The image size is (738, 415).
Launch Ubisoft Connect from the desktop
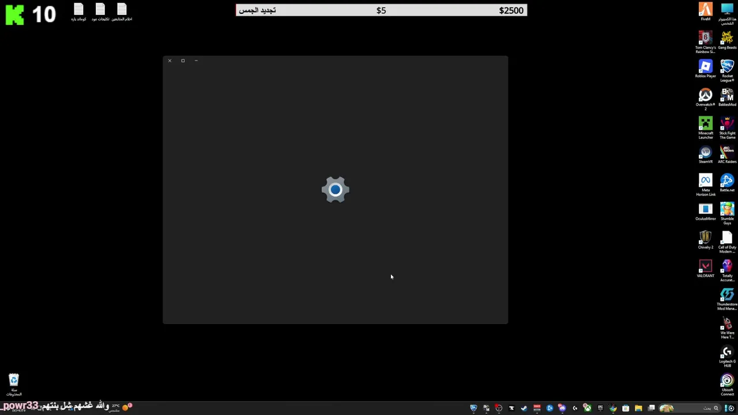click(727, 384)
